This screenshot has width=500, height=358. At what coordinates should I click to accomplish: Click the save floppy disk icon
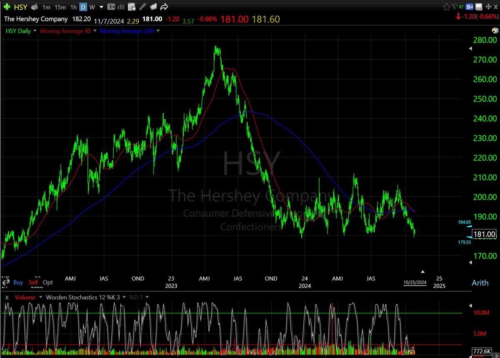(x=479, y=7)
